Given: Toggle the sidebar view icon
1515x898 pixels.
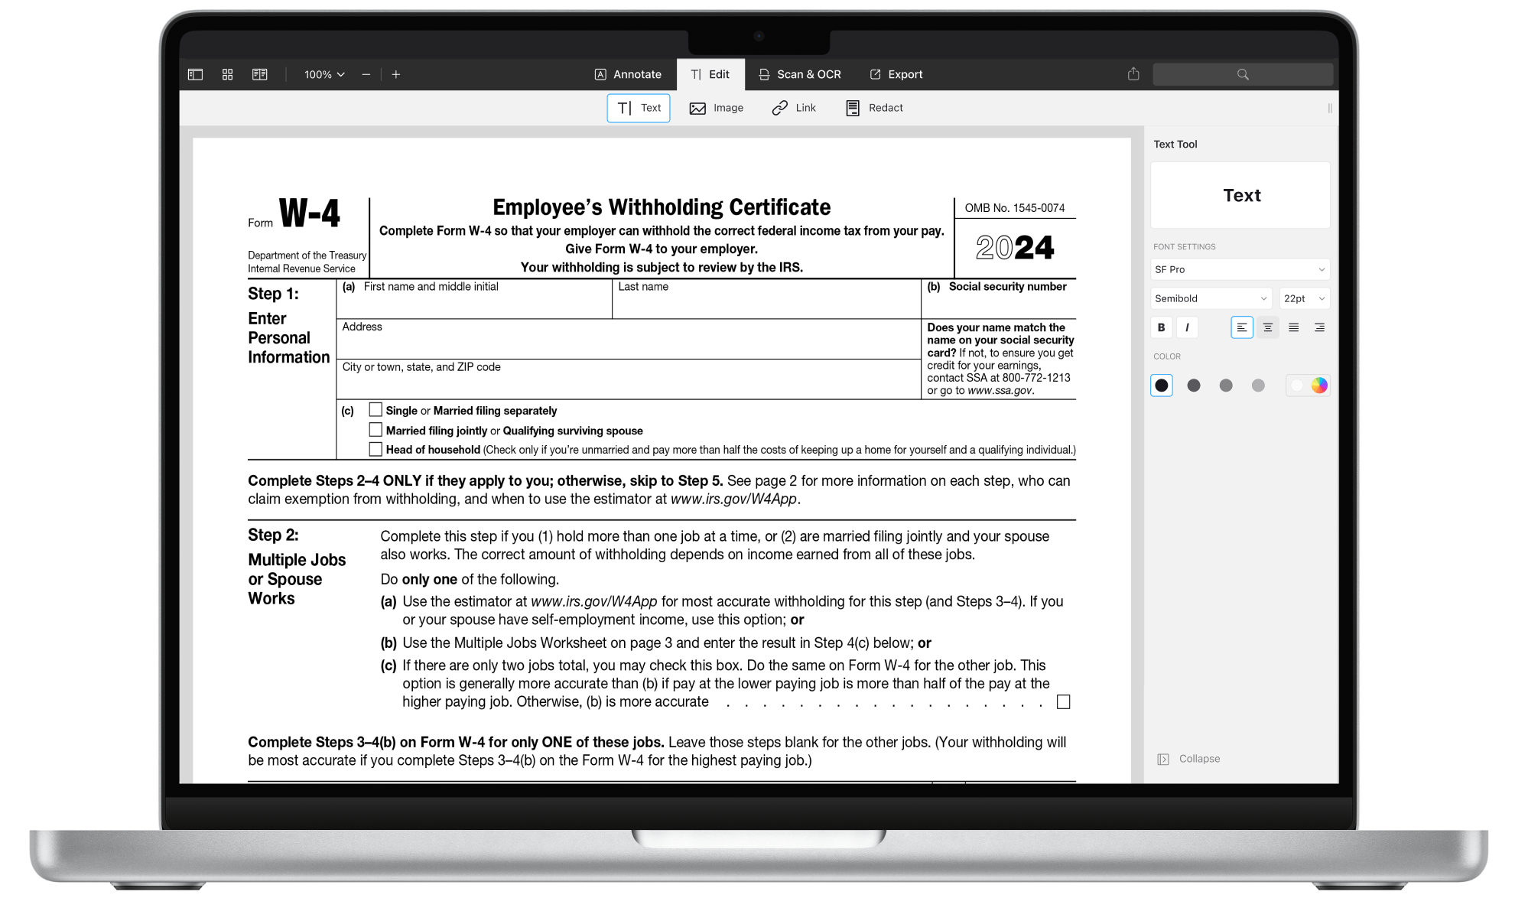Looking at the screenshot, I should (x=195, y=74).
